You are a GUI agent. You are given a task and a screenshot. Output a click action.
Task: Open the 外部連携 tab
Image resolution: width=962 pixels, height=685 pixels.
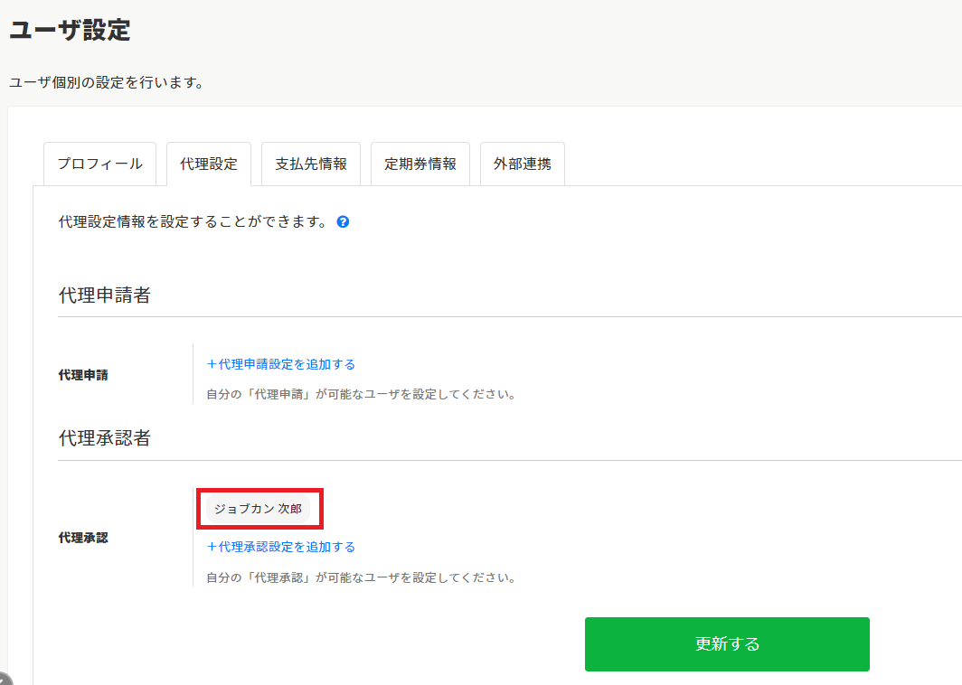coord(523,164)
